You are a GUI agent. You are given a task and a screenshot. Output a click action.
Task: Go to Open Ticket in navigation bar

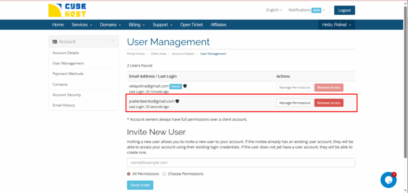click(x=191, y=25)
